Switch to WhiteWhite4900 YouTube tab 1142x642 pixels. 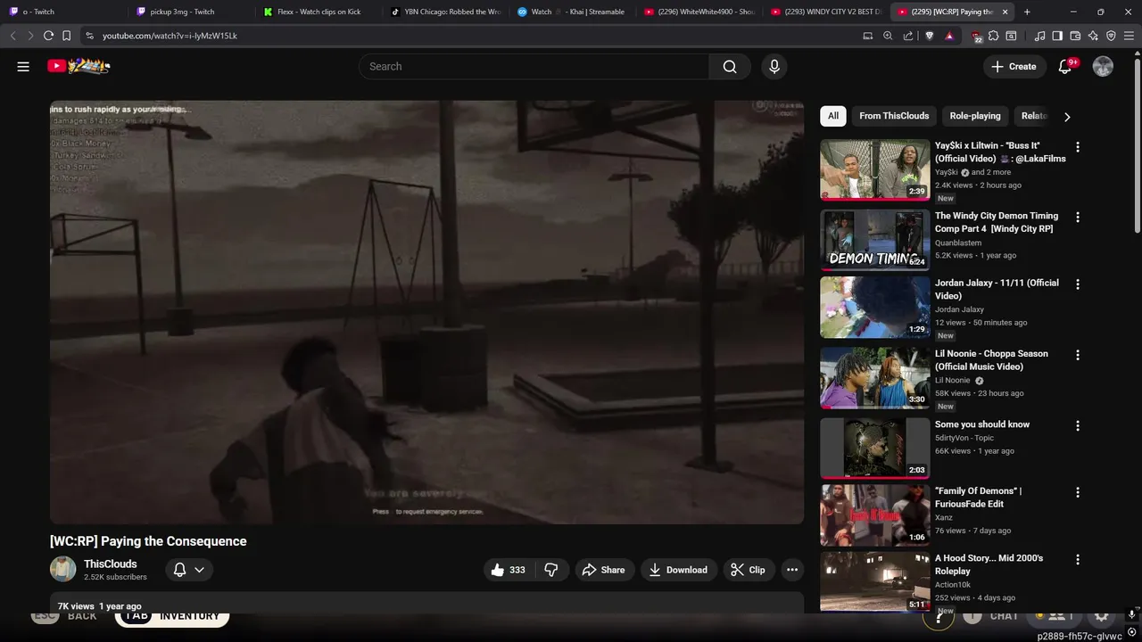pyautogui.click(x=699, y=12)
